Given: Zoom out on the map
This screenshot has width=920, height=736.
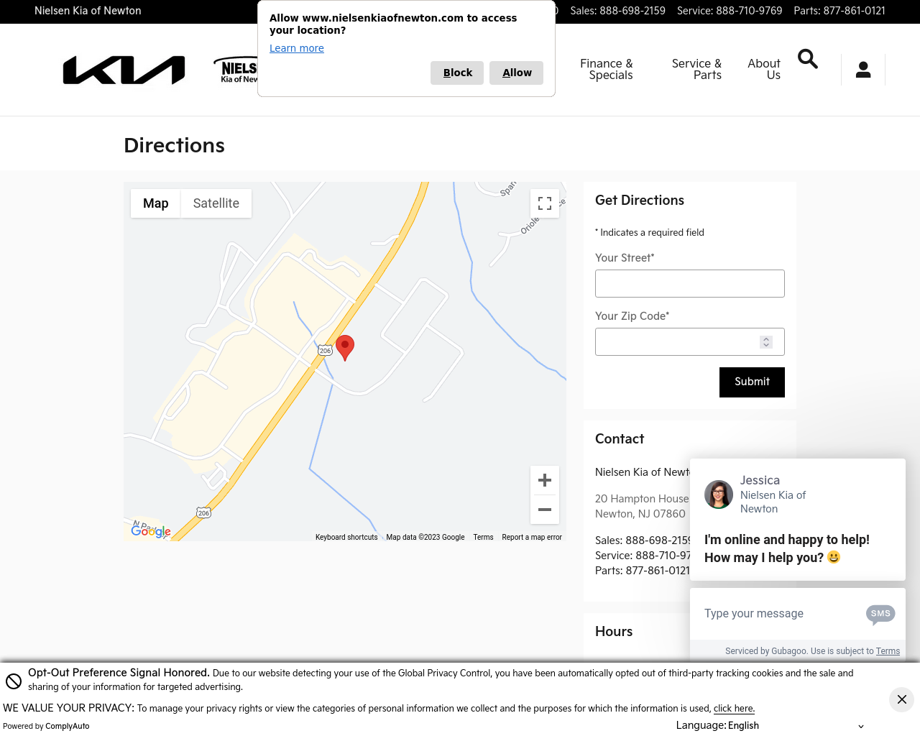Looking at the screenshot, I should [545, 510].
